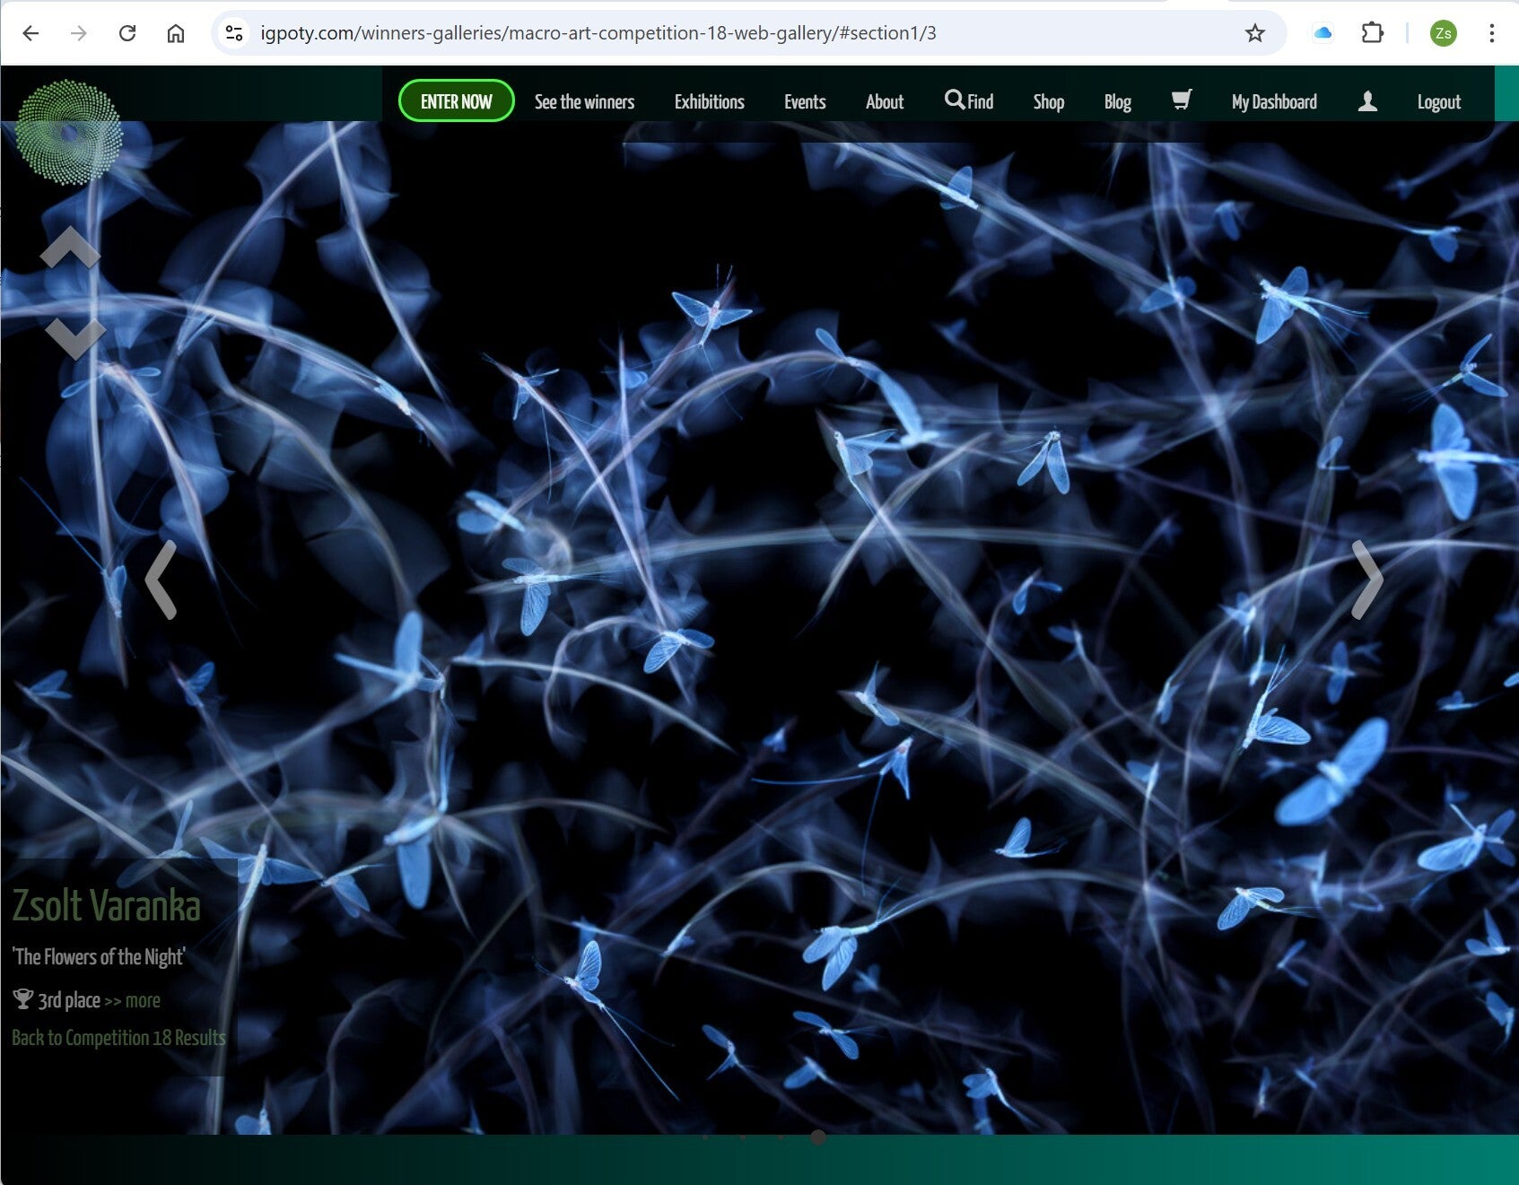The width and height of the screenshot is (1519, 1185).
Task: Open Chrome three-dot menu
Action: pos(1491,33)
